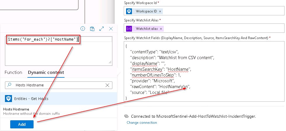Choose Hosts Hostname dynamic content item
The height and width of the screenshot is (131, 286).
point(59,111)
